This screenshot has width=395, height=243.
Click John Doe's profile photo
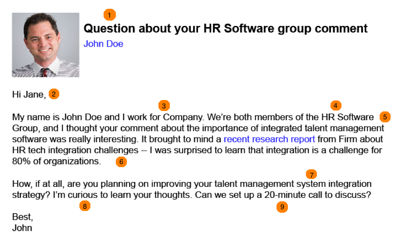46,45
